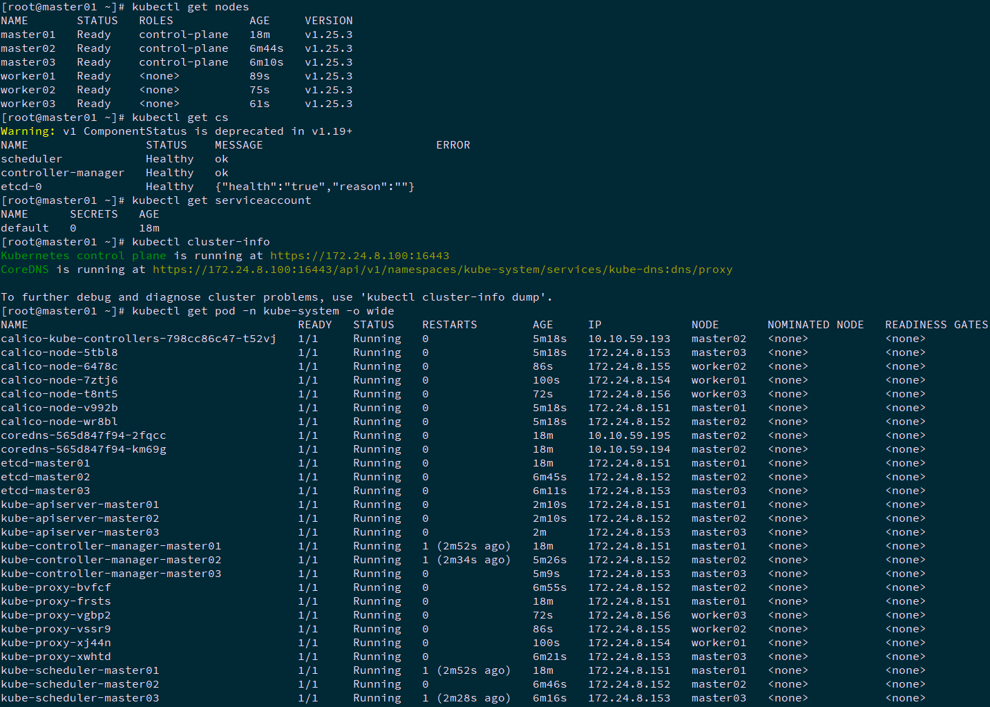
Task: Click the yellow Warning: text
Action: pos(28,131)
